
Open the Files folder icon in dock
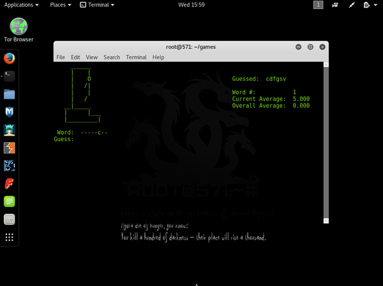[x=9, y=94]
